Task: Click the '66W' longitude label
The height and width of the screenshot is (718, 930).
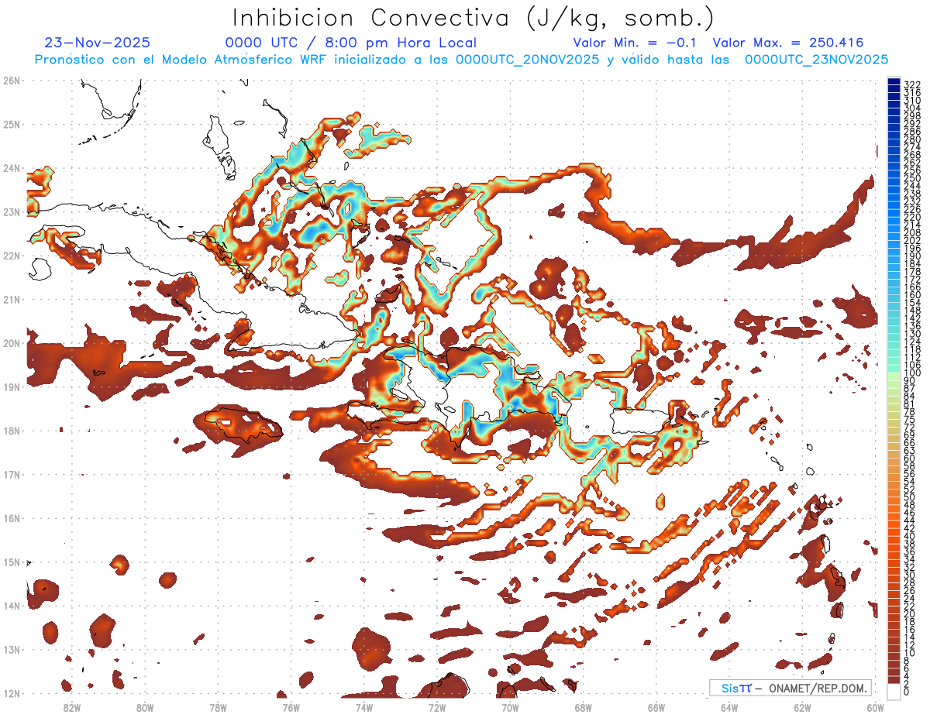Action: coord(656,707)
